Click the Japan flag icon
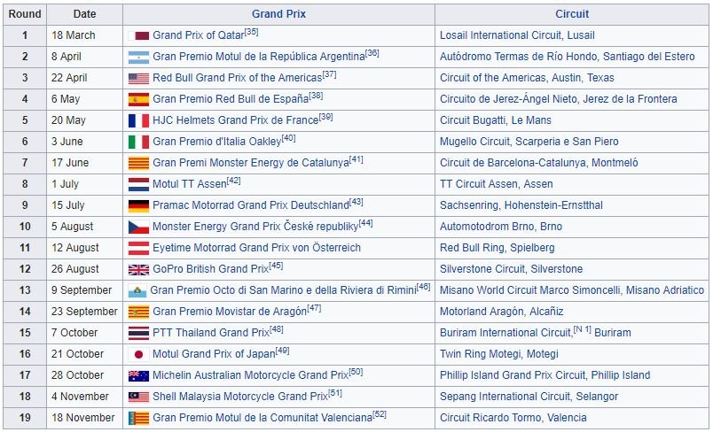Image resolution: width=713 pixels, height=432 pixels. pos(138,354)
